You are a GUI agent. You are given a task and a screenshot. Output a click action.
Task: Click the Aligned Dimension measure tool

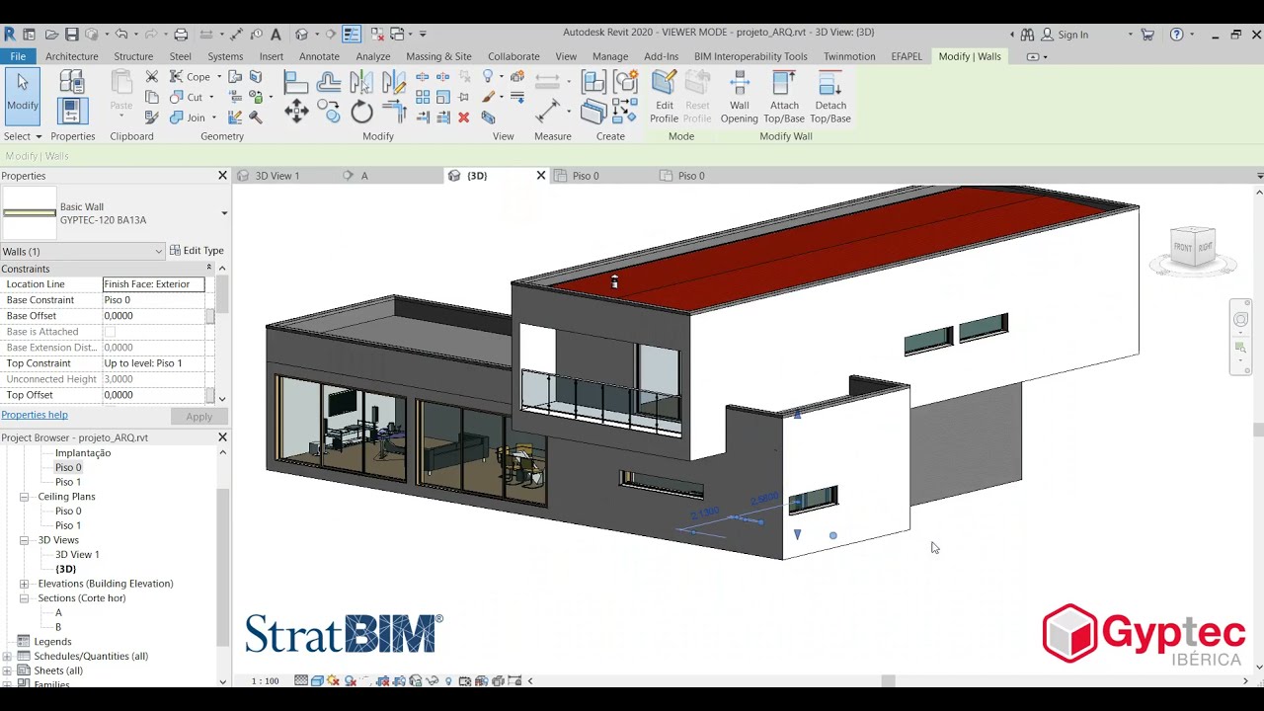click(x=546, y=111)
